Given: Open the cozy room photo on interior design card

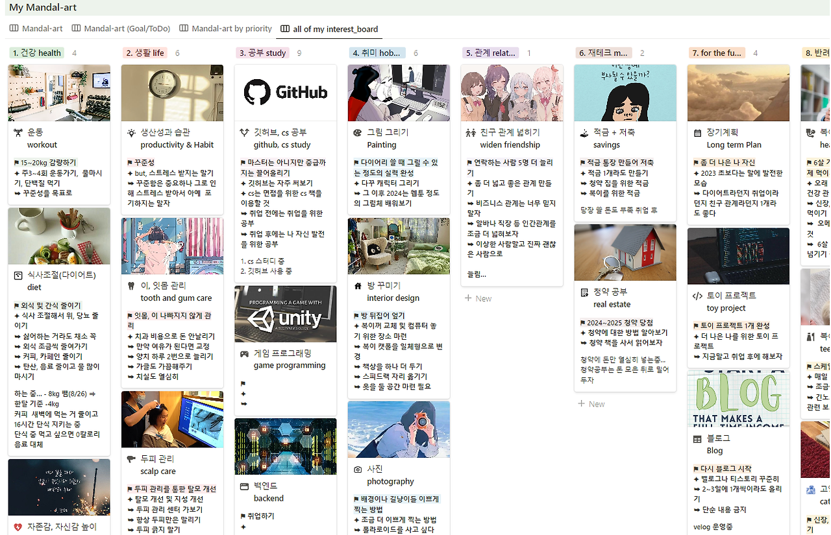Looking at the screenshot, I should coord(399,246).
